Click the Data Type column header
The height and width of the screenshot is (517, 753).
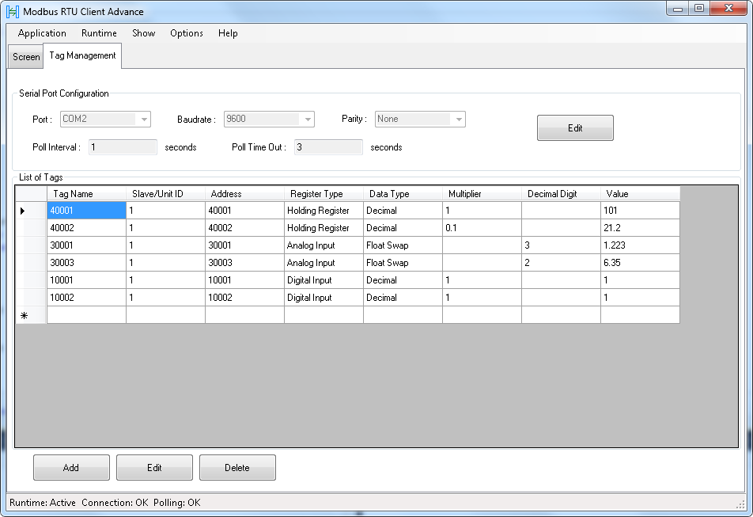[x=403, y=194]
